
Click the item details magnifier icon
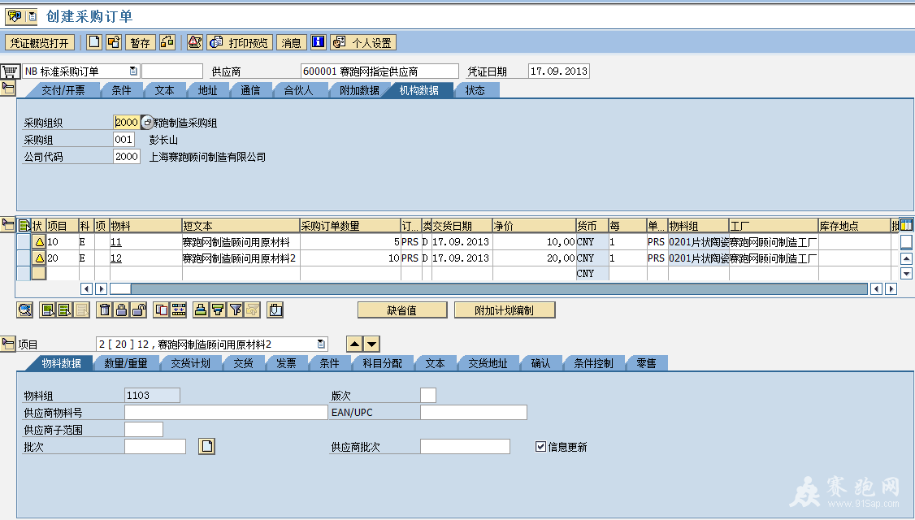24,310
